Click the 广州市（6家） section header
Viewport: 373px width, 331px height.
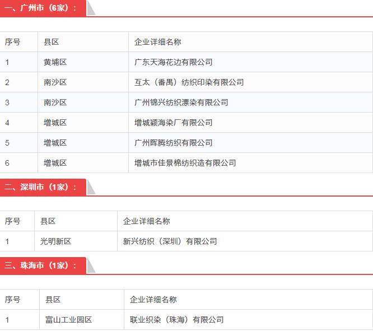point(41,8)
